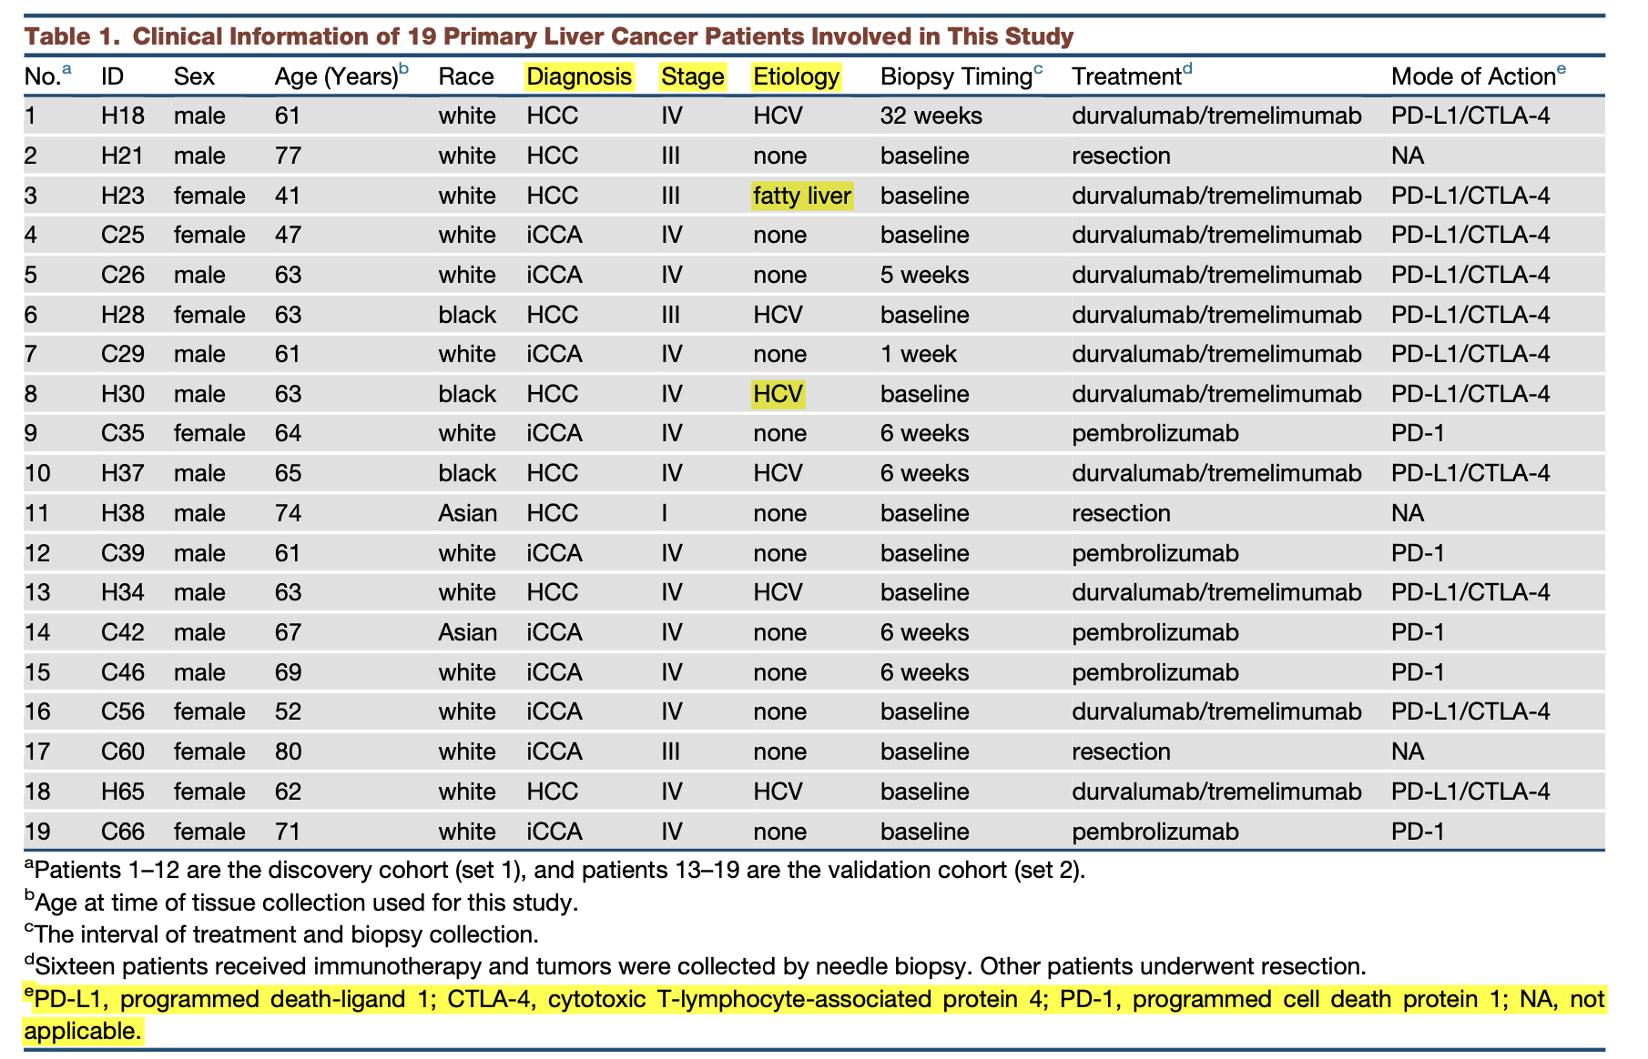This screenshot has height=1059, width=1648.
Task: Click 'NA' mode of action in row H38
Action: 1408,513
